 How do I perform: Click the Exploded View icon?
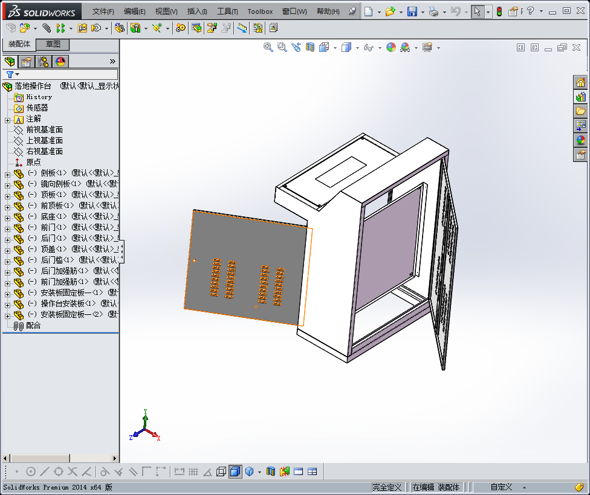tap(212, 28)
